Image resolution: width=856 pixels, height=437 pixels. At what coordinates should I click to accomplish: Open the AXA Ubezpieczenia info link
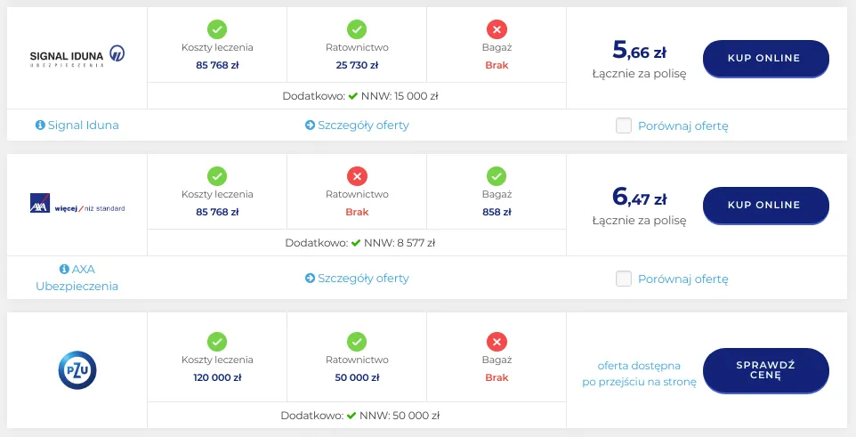[77, 278]
